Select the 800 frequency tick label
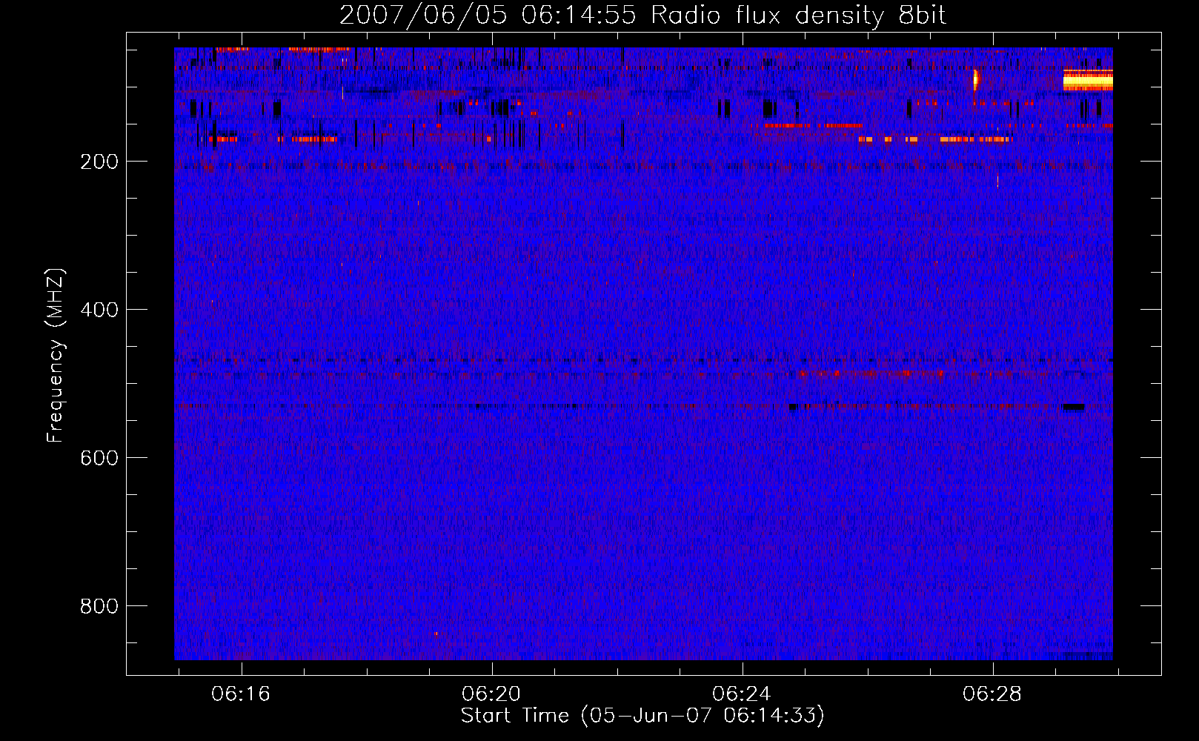This screenshot has width=1199, height=741. [x=99, y=606]
